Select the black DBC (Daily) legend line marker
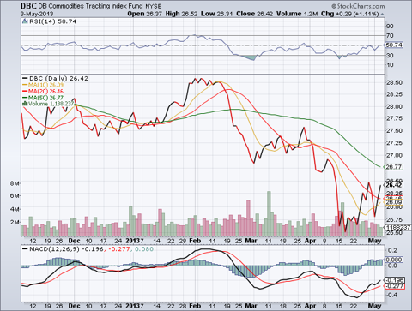This screenshot has width=412, height=311. 25,78
